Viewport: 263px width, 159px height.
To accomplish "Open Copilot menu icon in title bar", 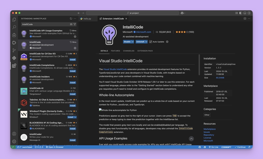I will 183,13.
